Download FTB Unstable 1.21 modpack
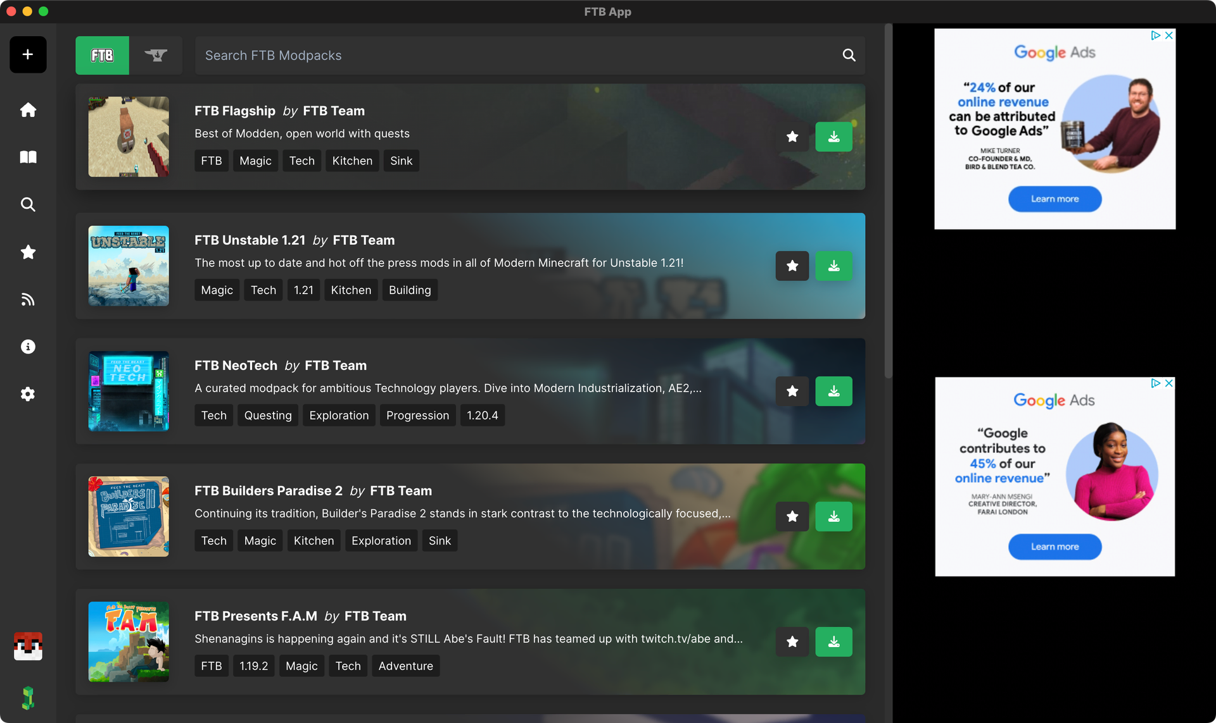This screenshot has width=1216, height=723. [x=833, y=266]
